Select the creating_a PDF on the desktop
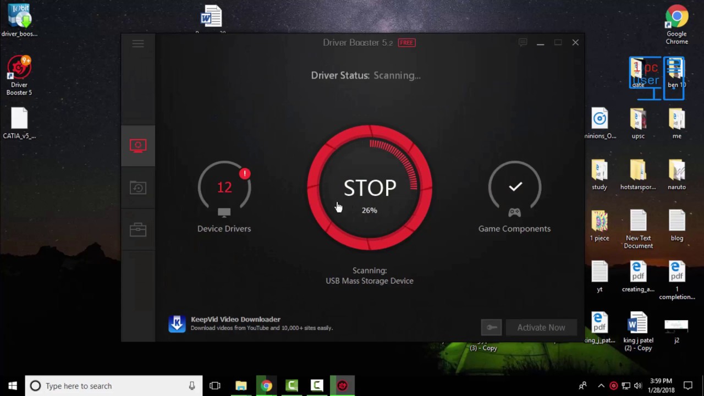The width and height of the screenshot is (704, 396). click(638, 277)
